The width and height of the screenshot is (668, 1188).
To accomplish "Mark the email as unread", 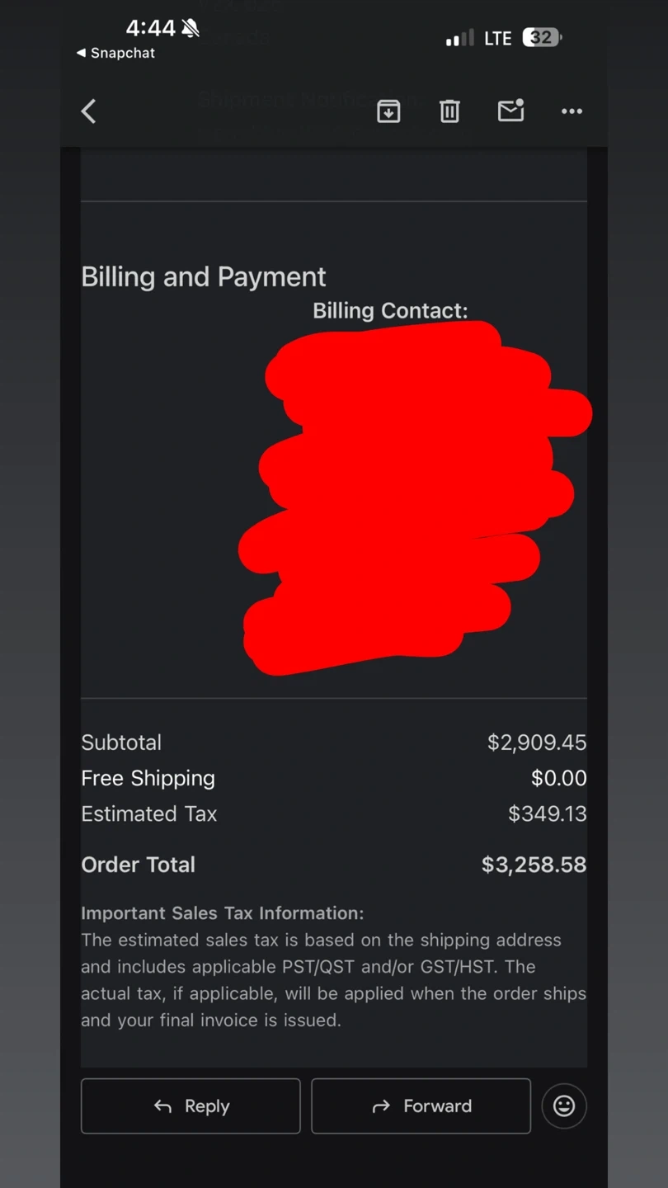I will [x=510, y=111].
